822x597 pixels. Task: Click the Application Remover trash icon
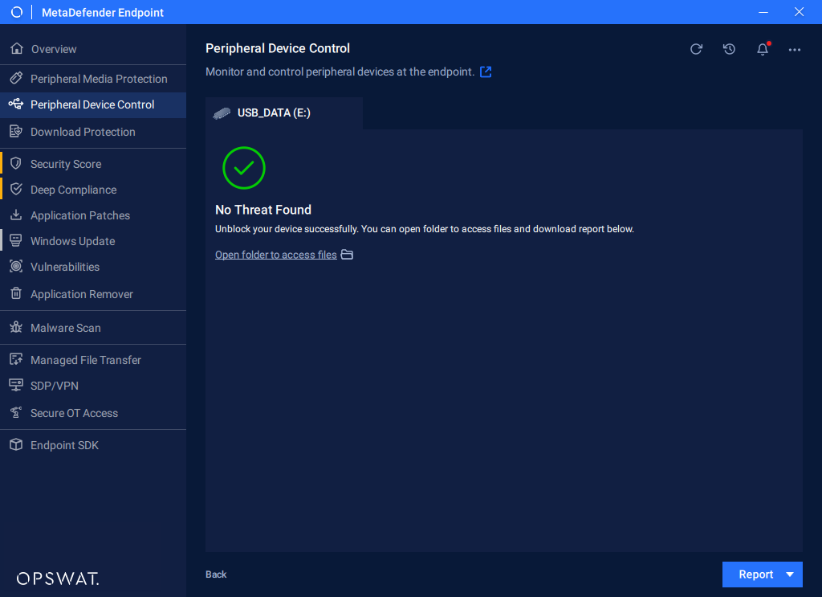coord(16,293)
